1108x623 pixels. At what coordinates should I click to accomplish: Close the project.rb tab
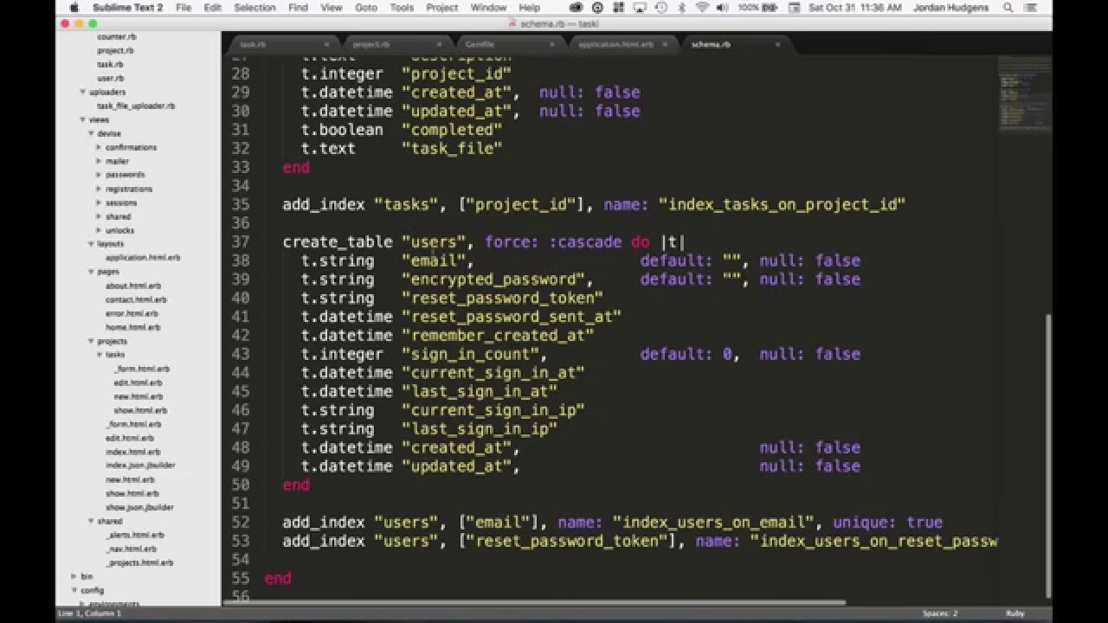pos(440,44)
